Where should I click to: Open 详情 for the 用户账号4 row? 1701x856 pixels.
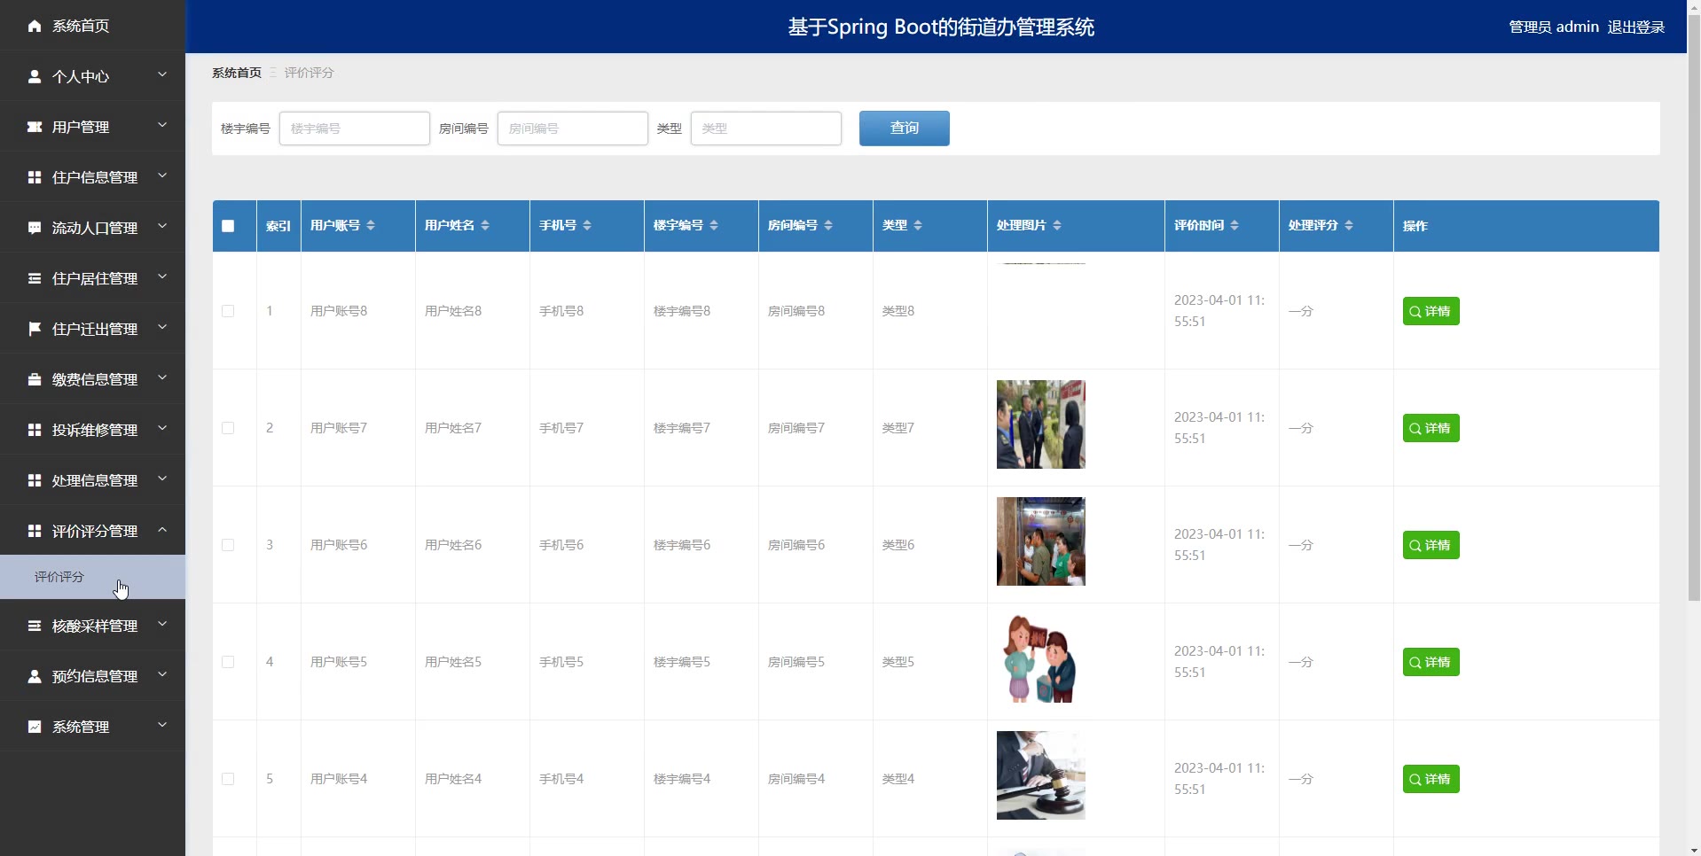click(x=1431, y=779)
